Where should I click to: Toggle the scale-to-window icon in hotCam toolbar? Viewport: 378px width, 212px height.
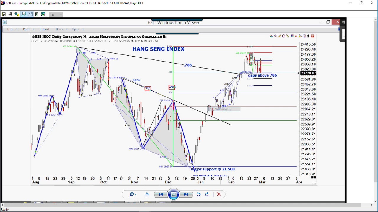tap(24, 14)
